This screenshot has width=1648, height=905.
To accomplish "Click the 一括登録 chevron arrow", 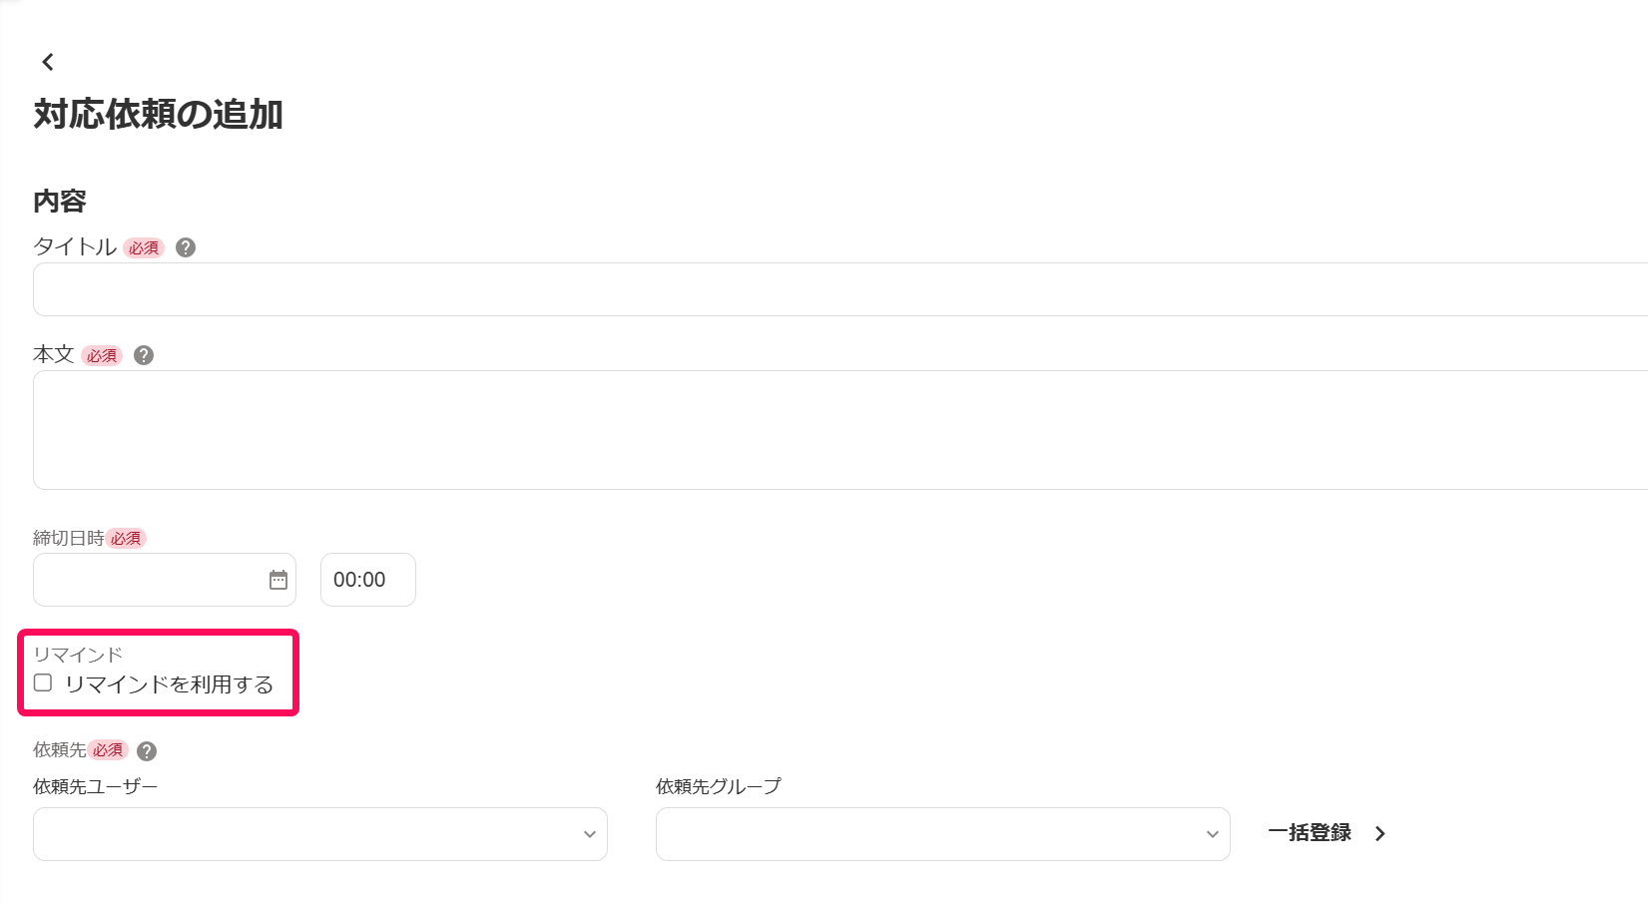I will (1381, 832).
